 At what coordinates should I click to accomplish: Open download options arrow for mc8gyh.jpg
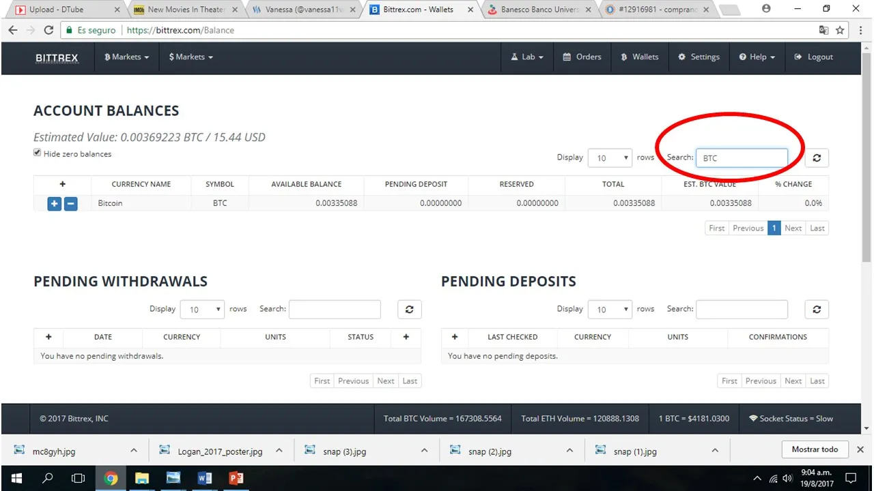[134, 451]
